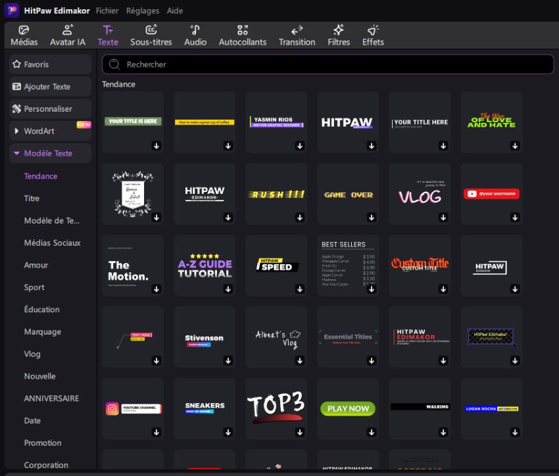Image resolution: width=559 pixels, height=476 pixels.
Task: Select the YOUR TITLE HERE thumbnail
Action: (x=420, y=122)
